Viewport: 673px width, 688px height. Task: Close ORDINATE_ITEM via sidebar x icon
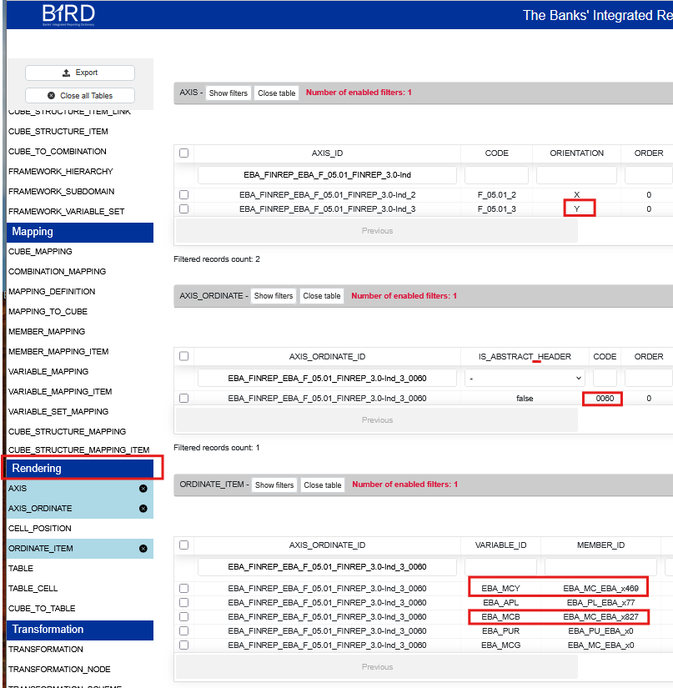click(143, 549)
